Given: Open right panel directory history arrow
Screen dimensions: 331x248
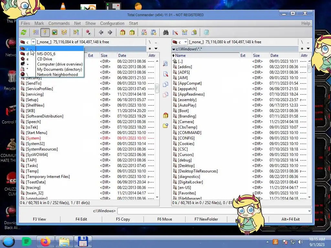Looking at the screenshot, I should coord(308,49).
